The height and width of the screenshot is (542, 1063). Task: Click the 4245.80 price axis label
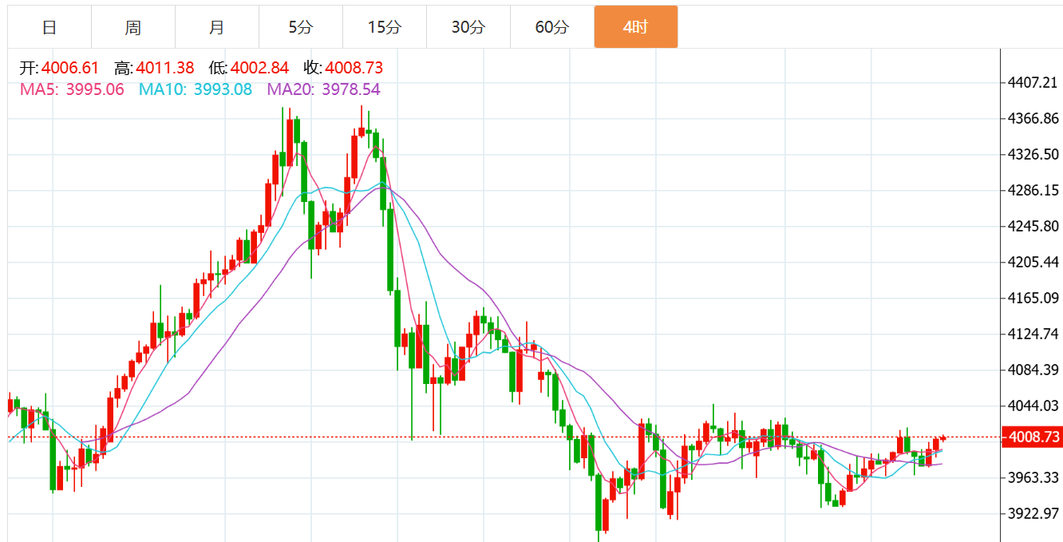pyautogui.click(x=1033, y=227)
